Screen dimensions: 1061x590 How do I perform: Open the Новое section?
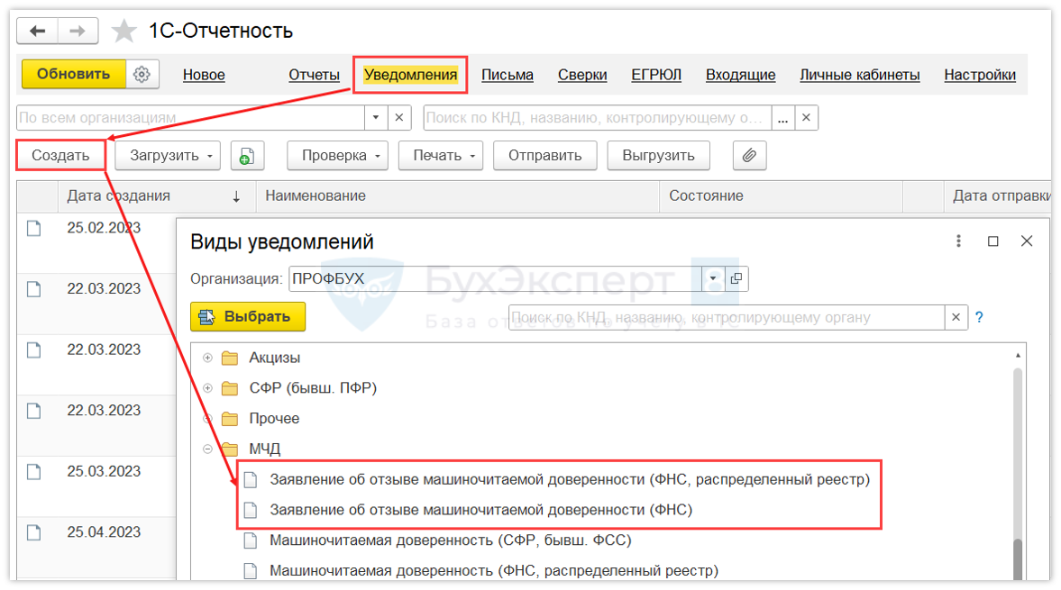click(x=204, y=75)
